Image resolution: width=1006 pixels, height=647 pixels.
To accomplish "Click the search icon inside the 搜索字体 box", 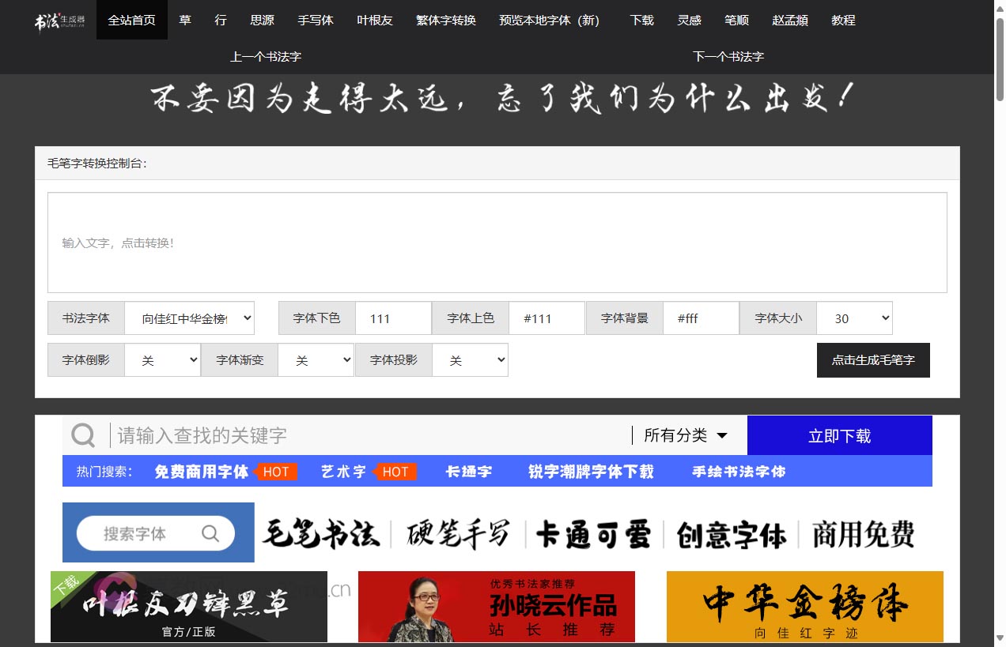I will [210, 532].
